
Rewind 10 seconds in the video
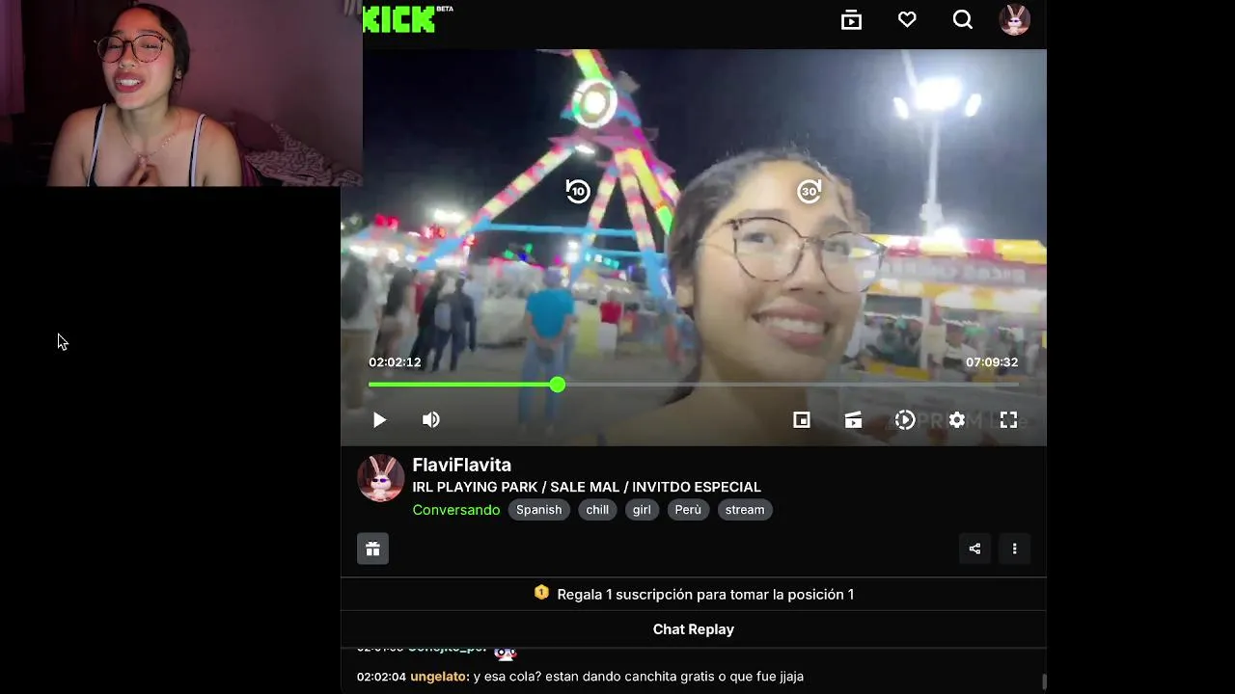[577, 191]
